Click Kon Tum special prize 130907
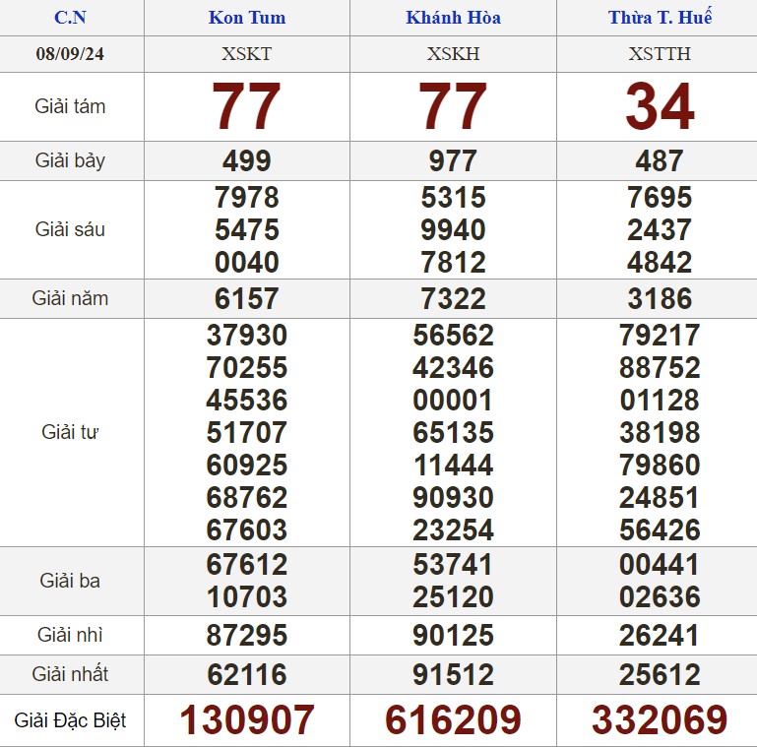 point(246,720)
